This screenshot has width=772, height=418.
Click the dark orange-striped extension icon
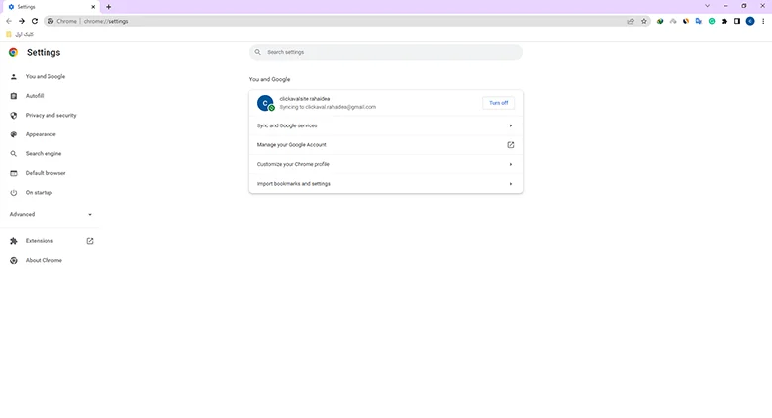click(x=686, y=21)
